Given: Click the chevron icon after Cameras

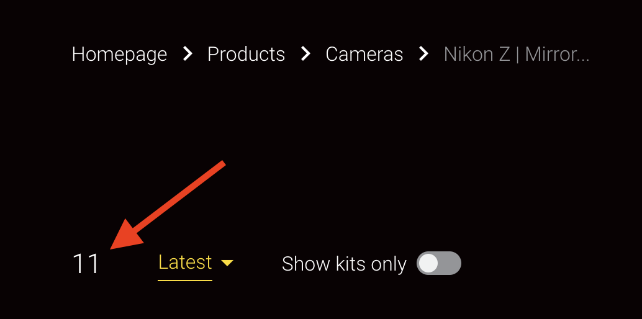Looking at the screenshot, I should (x=423, y=55).
